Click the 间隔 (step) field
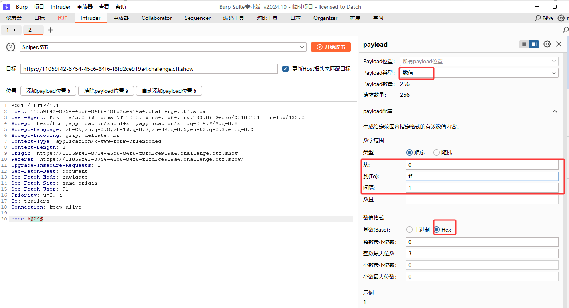The width and height of the screenshot is (569, 308). tap(482, 188)
